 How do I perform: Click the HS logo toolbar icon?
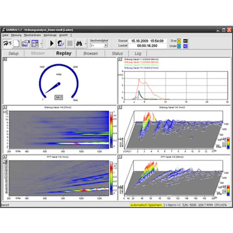7,43
